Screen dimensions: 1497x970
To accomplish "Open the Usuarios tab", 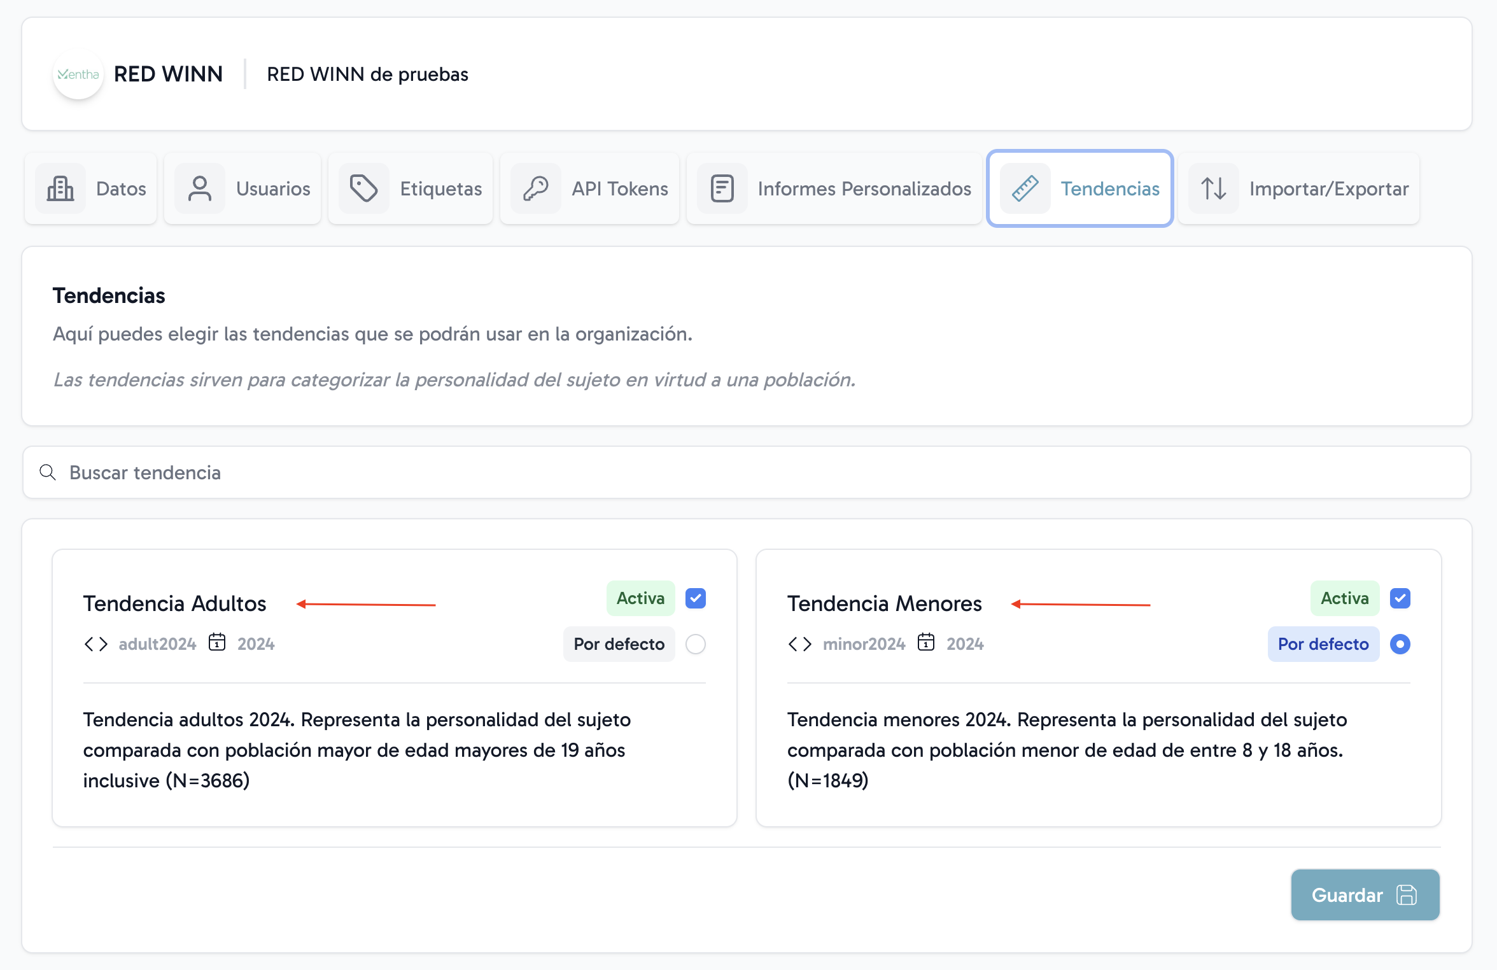I will pyautogui.click(x=242, y=189).
